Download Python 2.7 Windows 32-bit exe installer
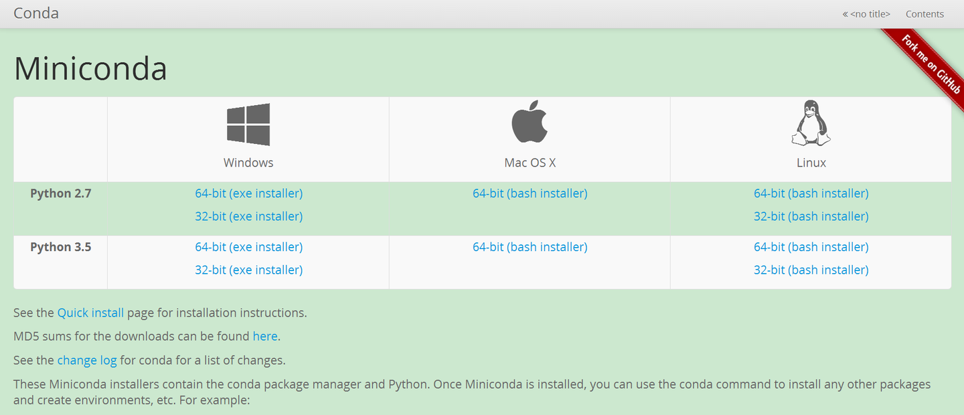This screenshot has width=964, height=415. (x=248, y=216)
